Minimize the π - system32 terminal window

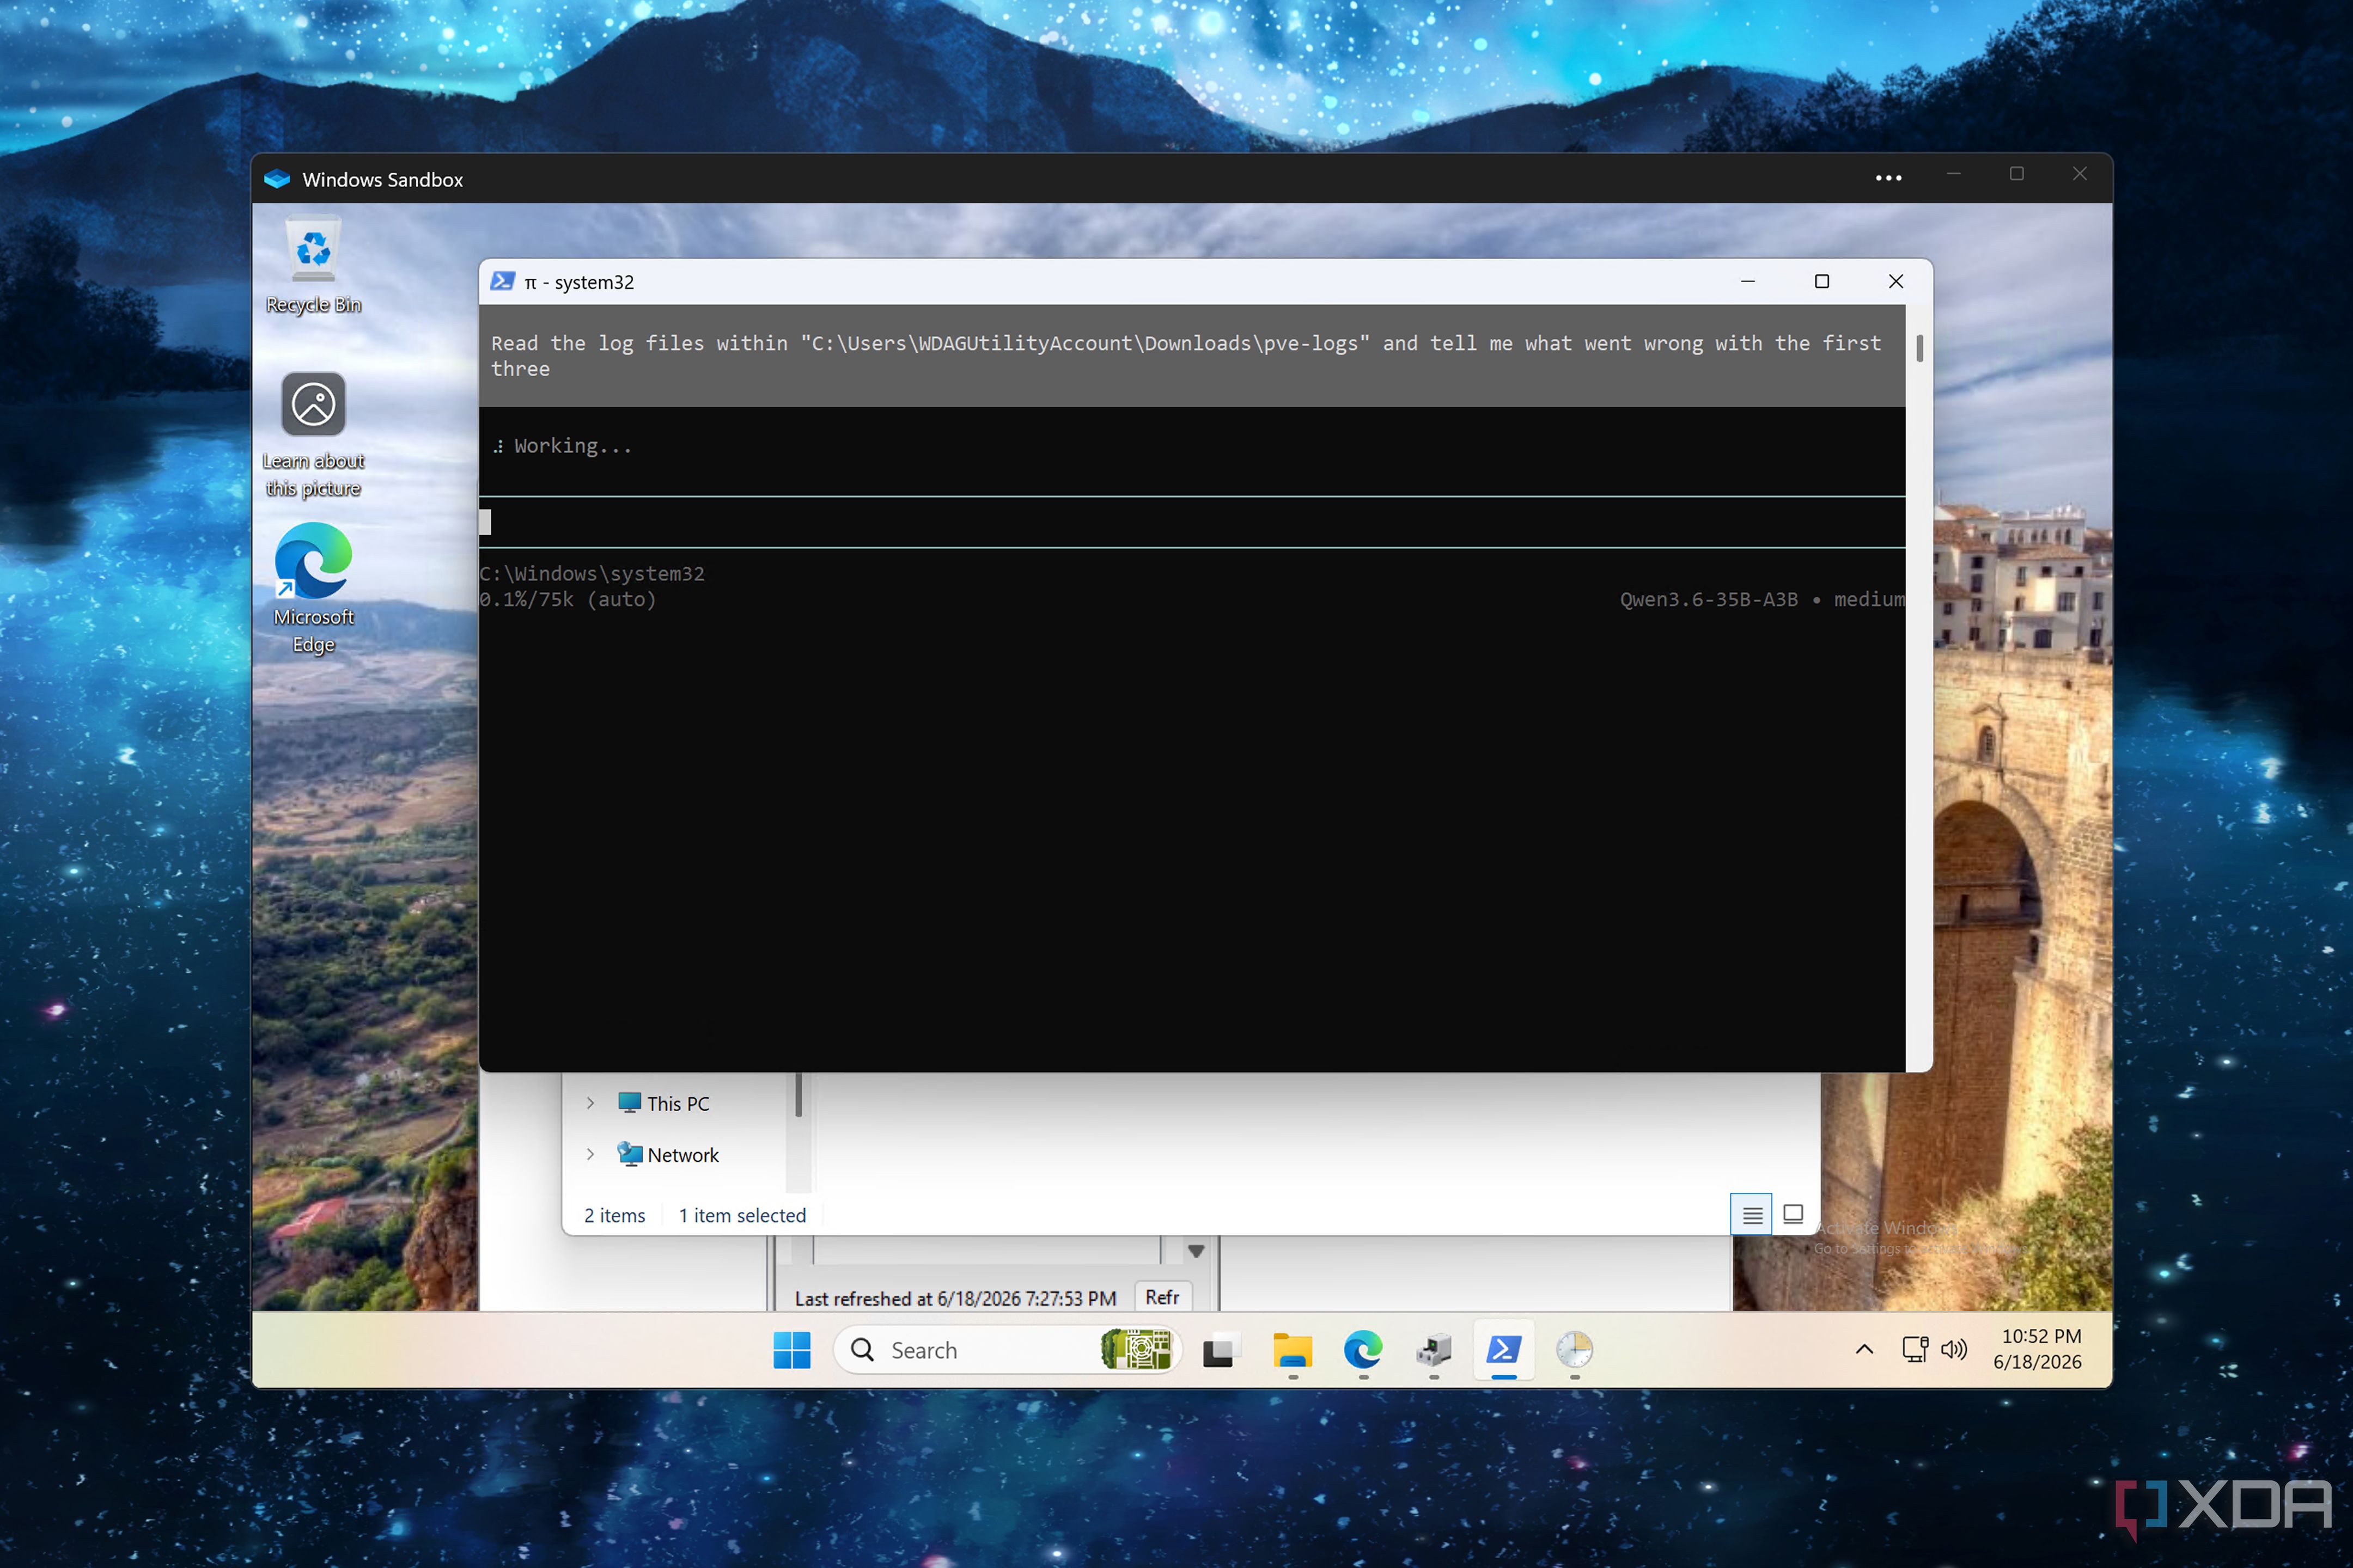(x=1748, y=282)
